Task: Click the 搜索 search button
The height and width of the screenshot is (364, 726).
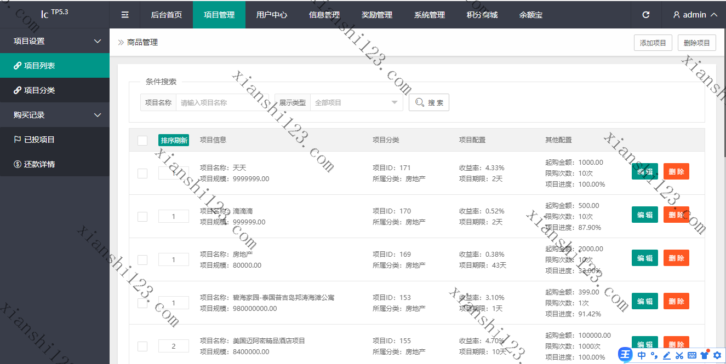Action: pos(429,102)
